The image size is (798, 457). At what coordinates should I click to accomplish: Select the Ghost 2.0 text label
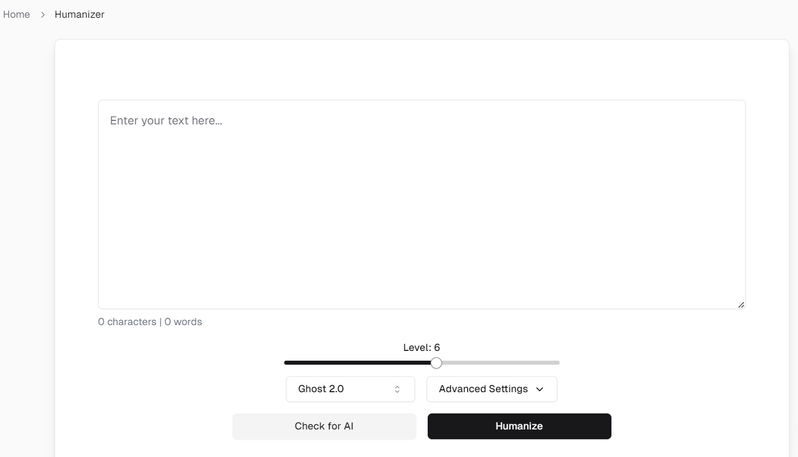click(x=320, y=389)
